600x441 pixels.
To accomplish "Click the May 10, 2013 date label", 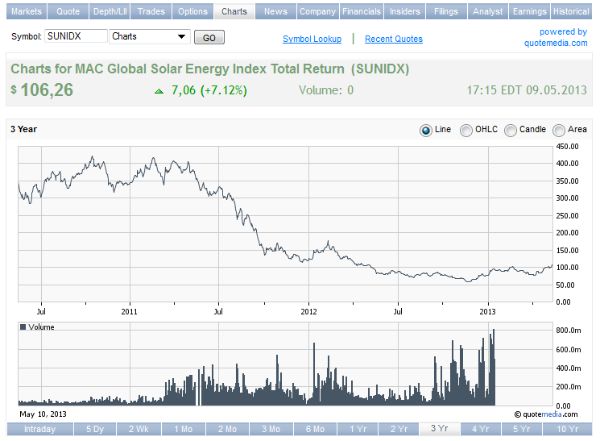I will click(43, 414).
